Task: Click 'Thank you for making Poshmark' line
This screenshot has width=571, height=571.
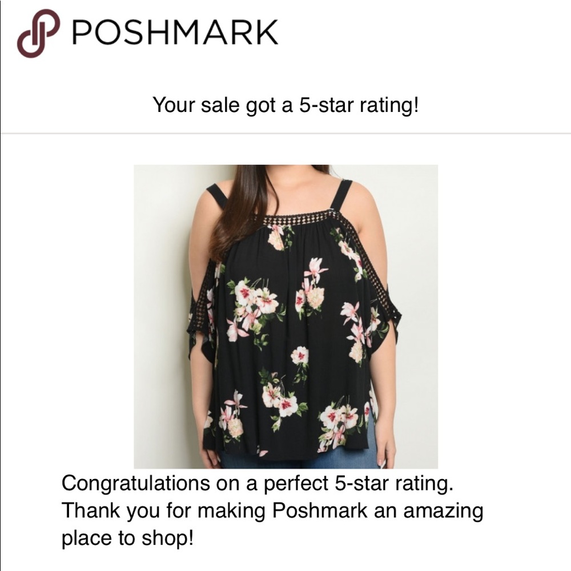Action: click(x=272, y=510)
